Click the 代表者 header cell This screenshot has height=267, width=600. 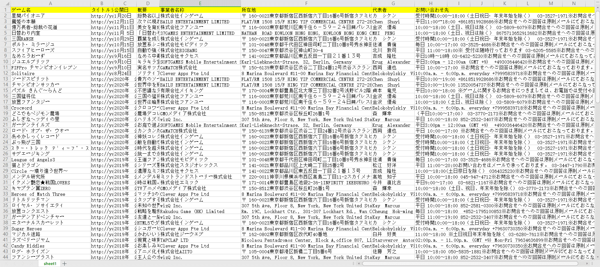[393, 10]
